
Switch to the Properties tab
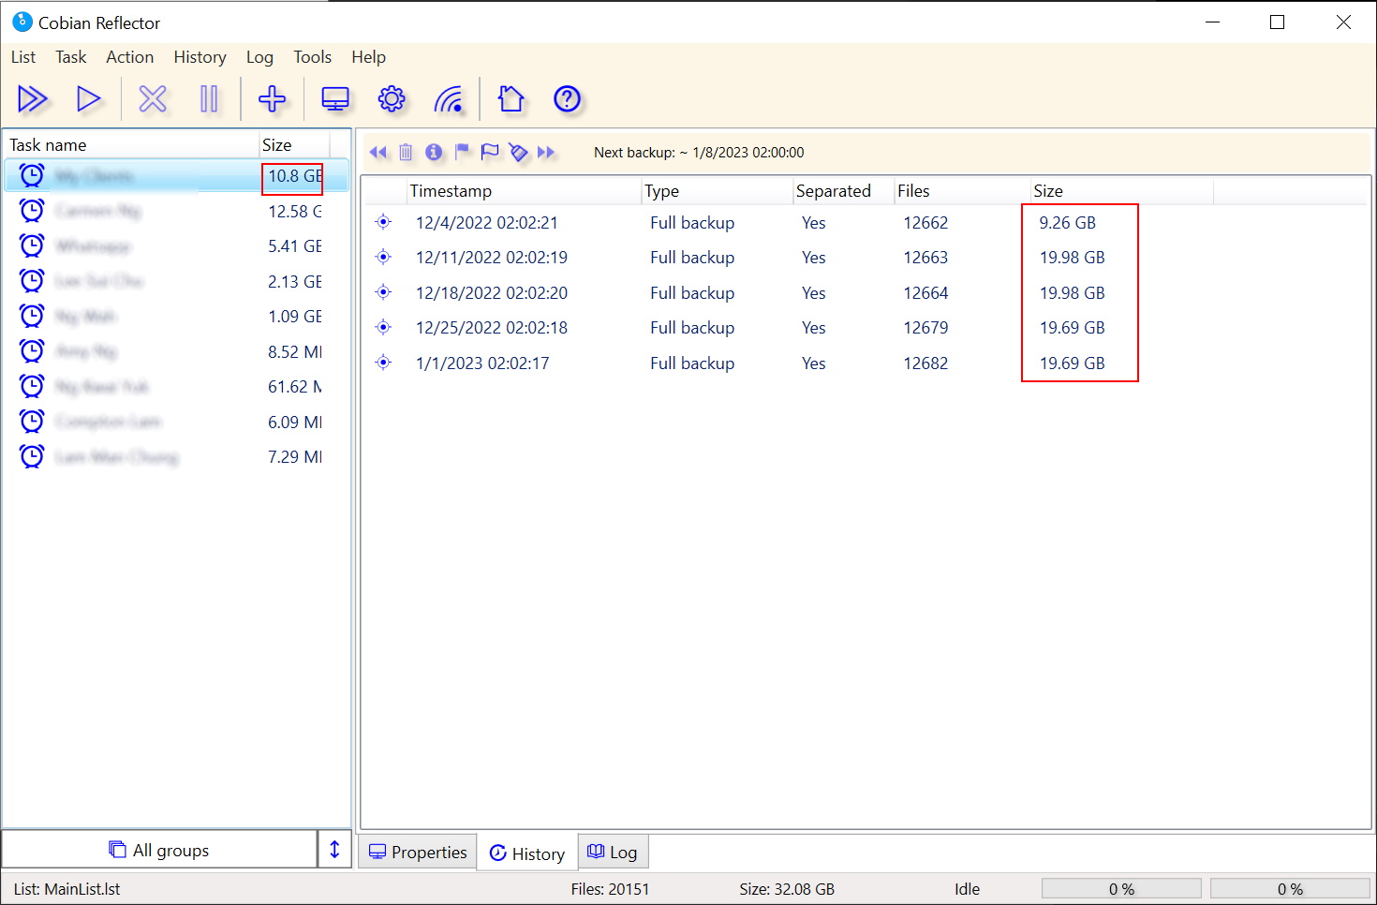pos(418,852)
